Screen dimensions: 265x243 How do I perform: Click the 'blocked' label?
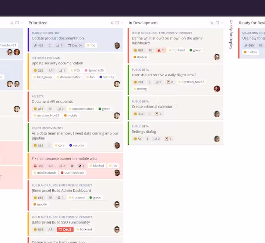tap(97, 166)
